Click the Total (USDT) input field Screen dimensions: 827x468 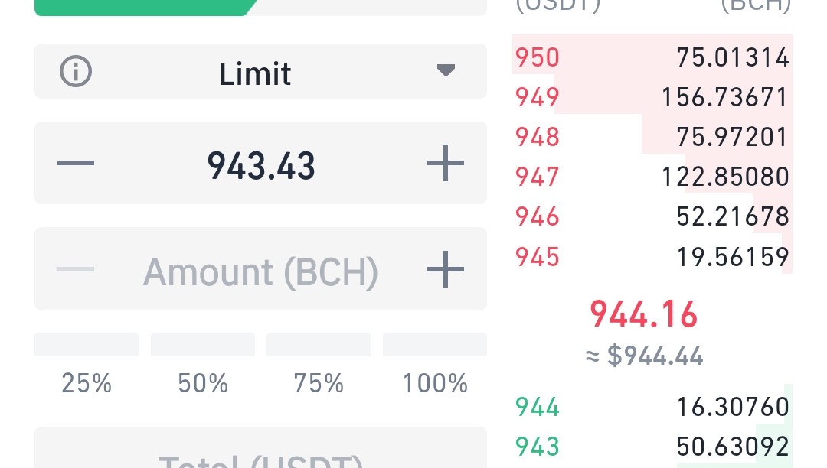[x=260, y=447]
